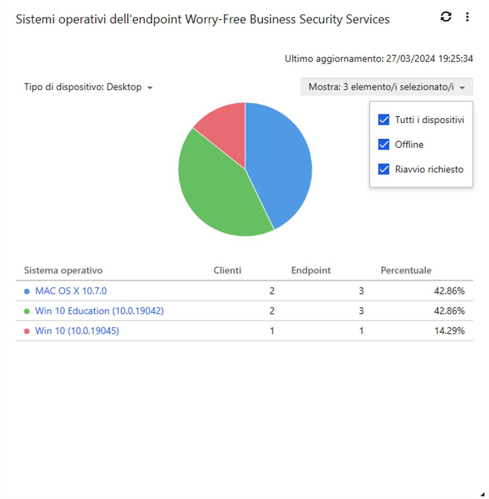Open the Win 10 Education (10.0.19042) link
The image size is (489, 499).
(99, 311)
